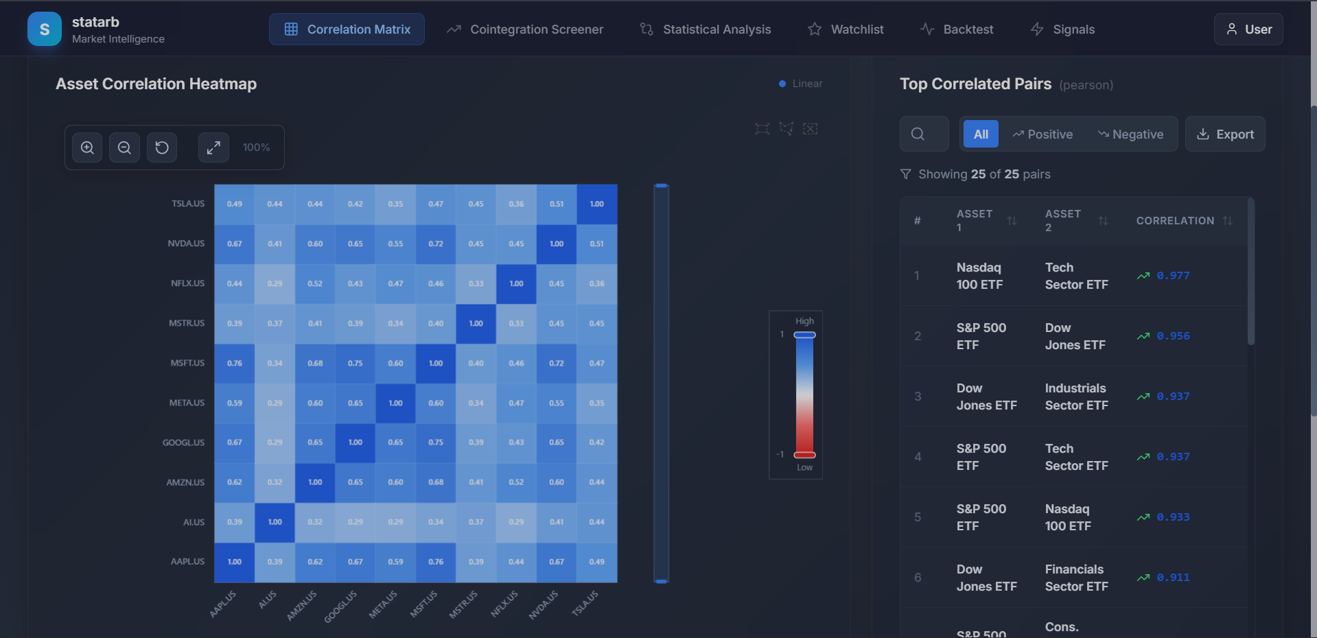
Task: Open the search in Top Correlated Pairs
Action: 924,134
